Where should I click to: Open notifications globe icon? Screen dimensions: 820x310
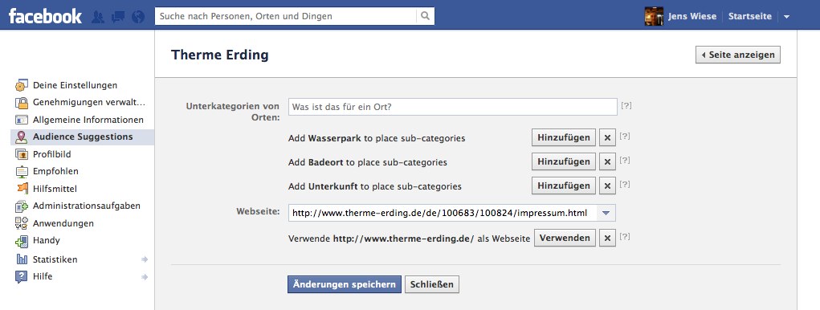(138, 17)
